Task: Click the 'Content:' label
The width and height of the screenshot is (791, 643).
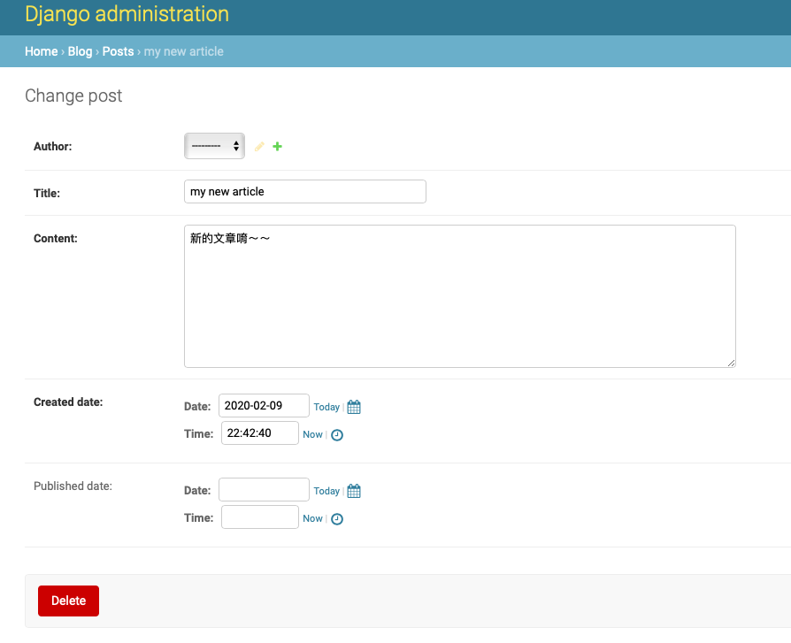Action: pos(56,239)
